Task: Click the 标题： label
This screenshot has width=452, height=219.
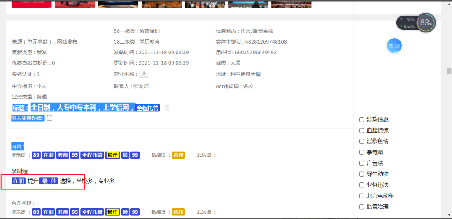Action: pos(20,108)
